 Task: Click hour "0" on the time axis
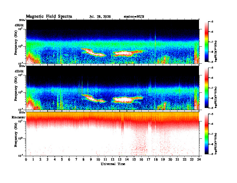(26, 160)
